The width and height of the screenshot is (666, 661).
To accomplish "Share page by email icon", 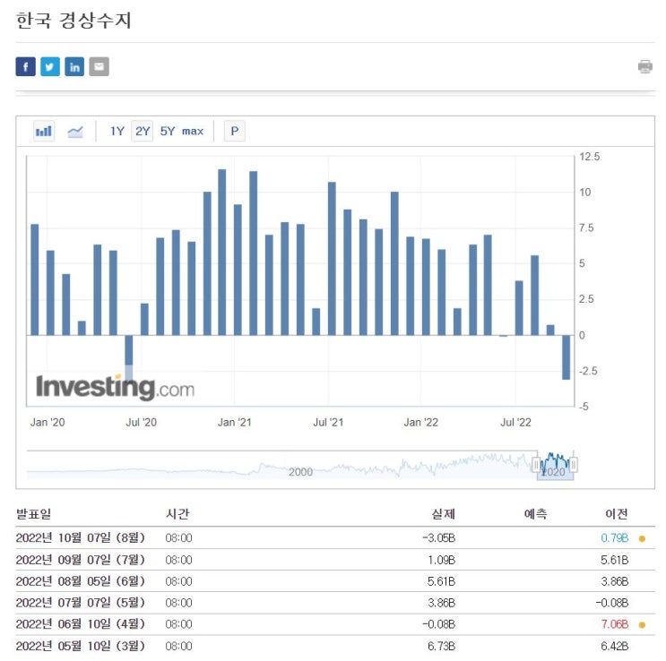I will coord(99,66).
